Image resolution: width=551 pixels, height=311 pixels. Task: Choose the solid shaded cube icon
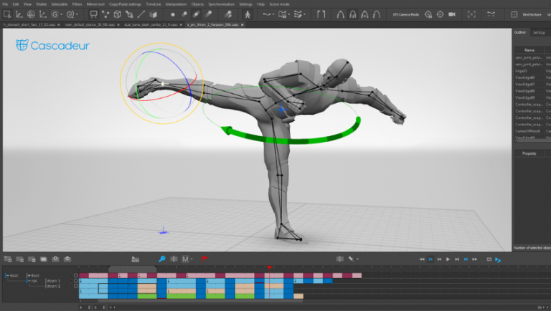[154, 14]
